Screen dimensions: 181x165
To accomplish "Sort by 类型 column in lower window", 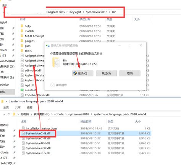I will (x=110, y=121).
